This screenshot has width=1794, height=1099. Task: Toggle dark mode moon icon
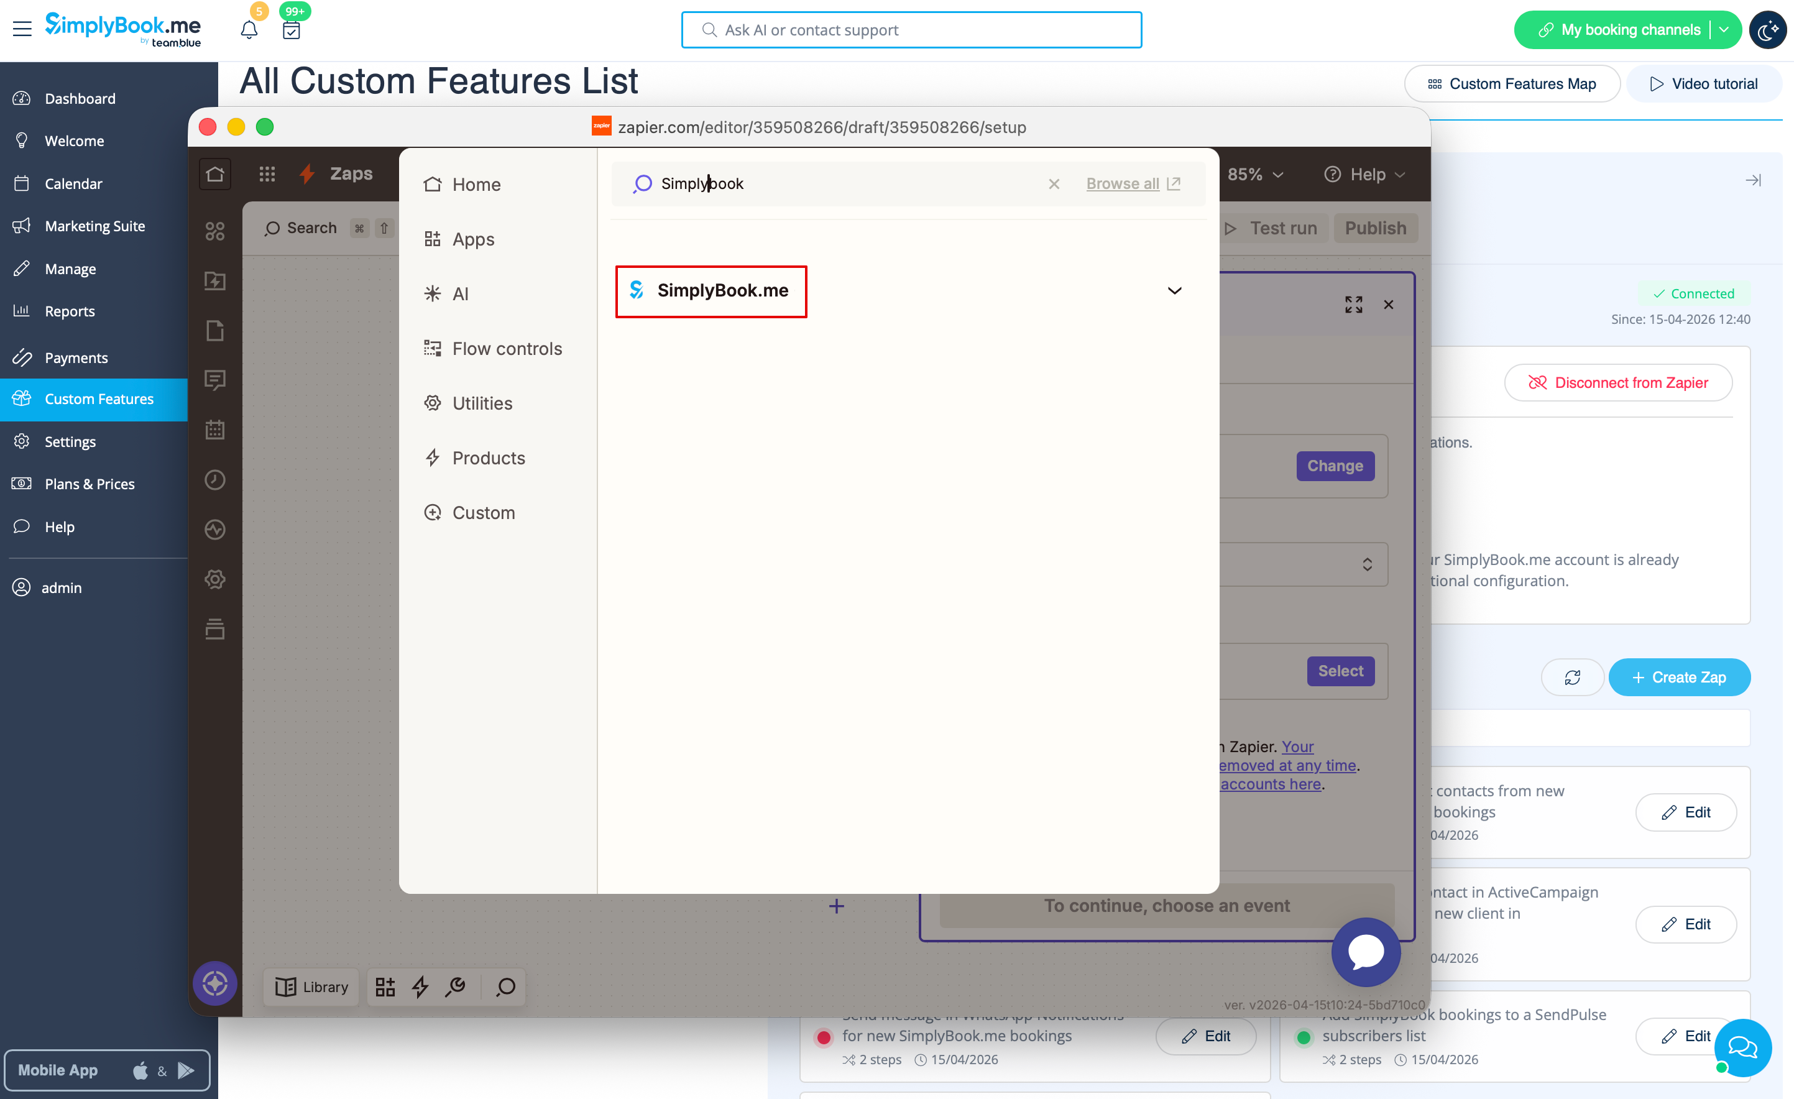tap(1767, 30)
